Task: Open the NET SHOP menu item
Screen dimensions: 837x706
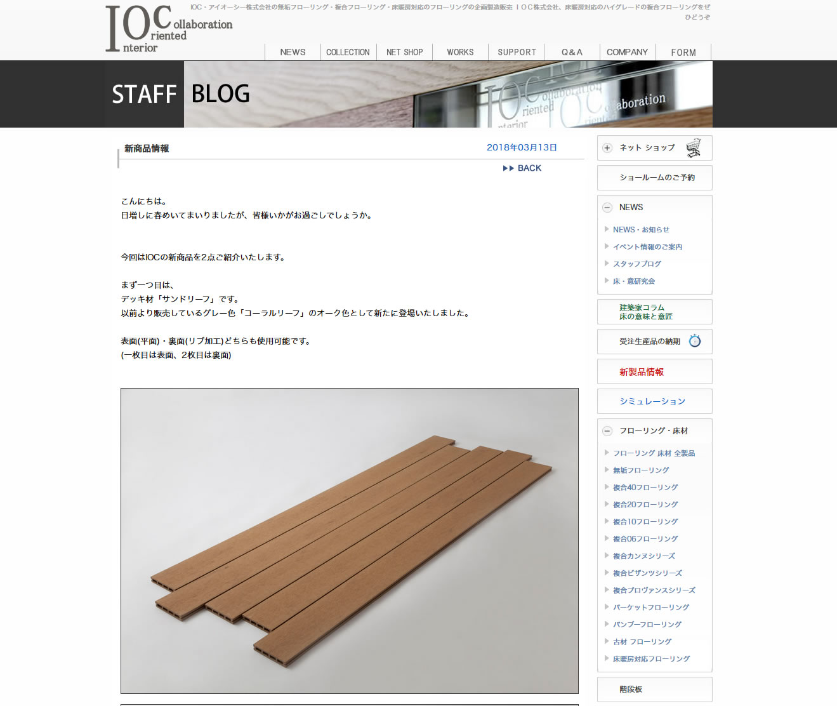Action: point(404,52)
